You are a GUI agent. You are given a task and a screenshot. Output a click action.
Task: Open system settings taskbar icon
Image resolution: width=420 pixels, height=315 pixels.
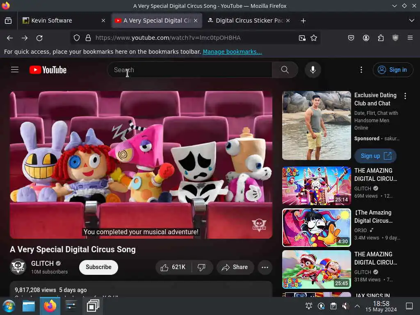71,306
